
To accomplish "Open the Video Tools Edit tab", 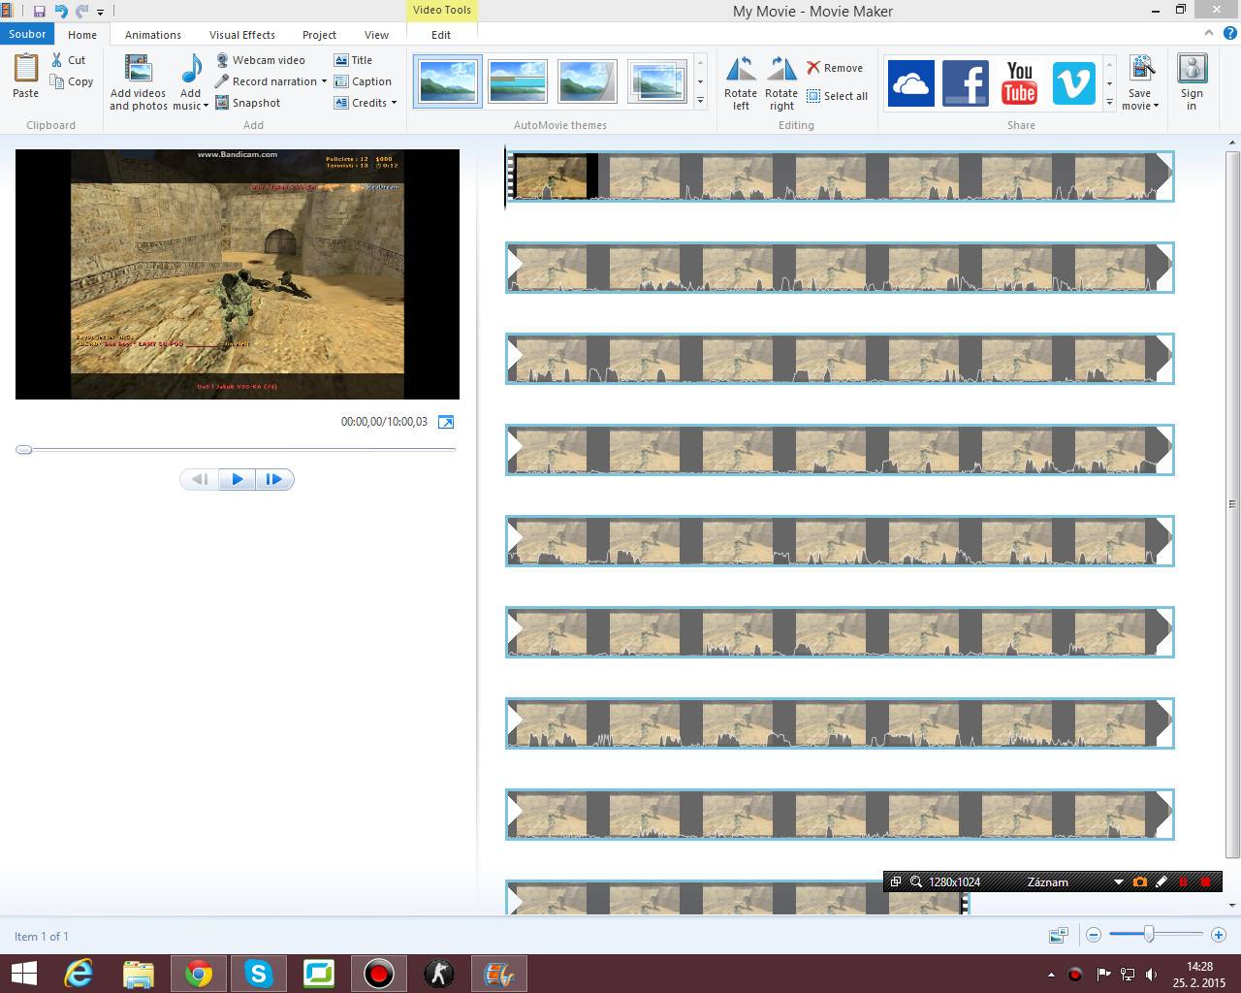I will tap(441, 34).
